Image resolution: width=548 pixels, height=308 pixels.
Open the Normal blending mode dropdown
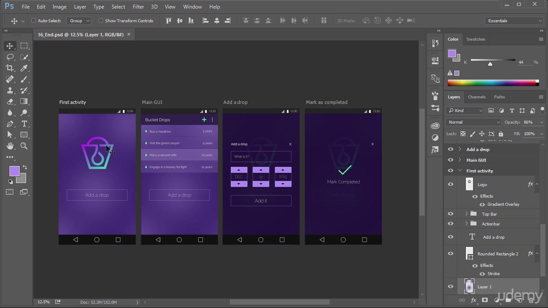474,122
